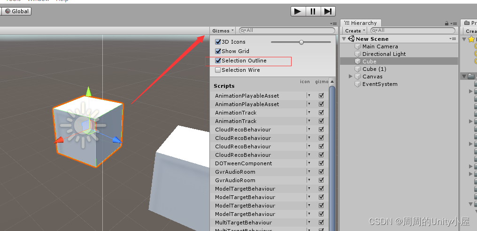Click the Unity logo beside New Scene

(x=351, y=38)
